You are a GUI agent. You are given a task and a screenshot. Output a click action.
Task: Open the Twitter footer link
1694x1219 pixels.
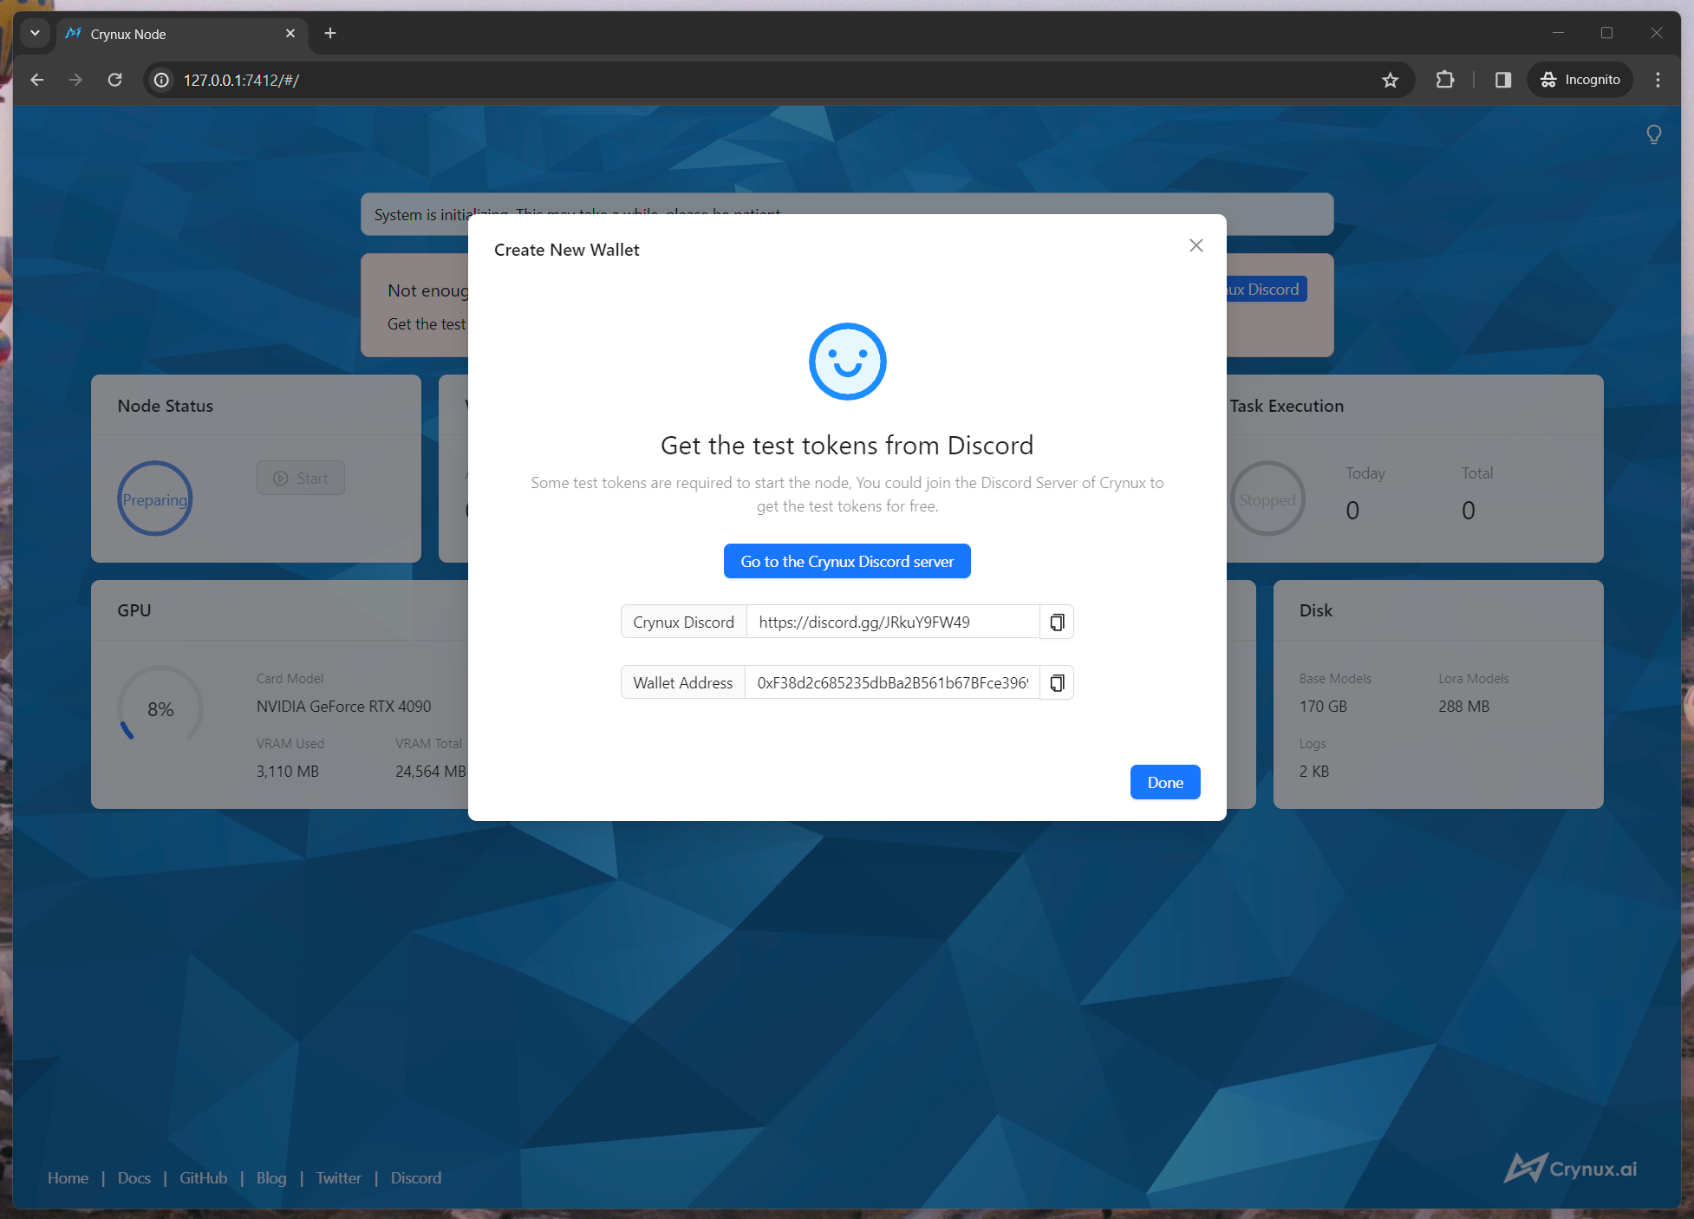338,1177
